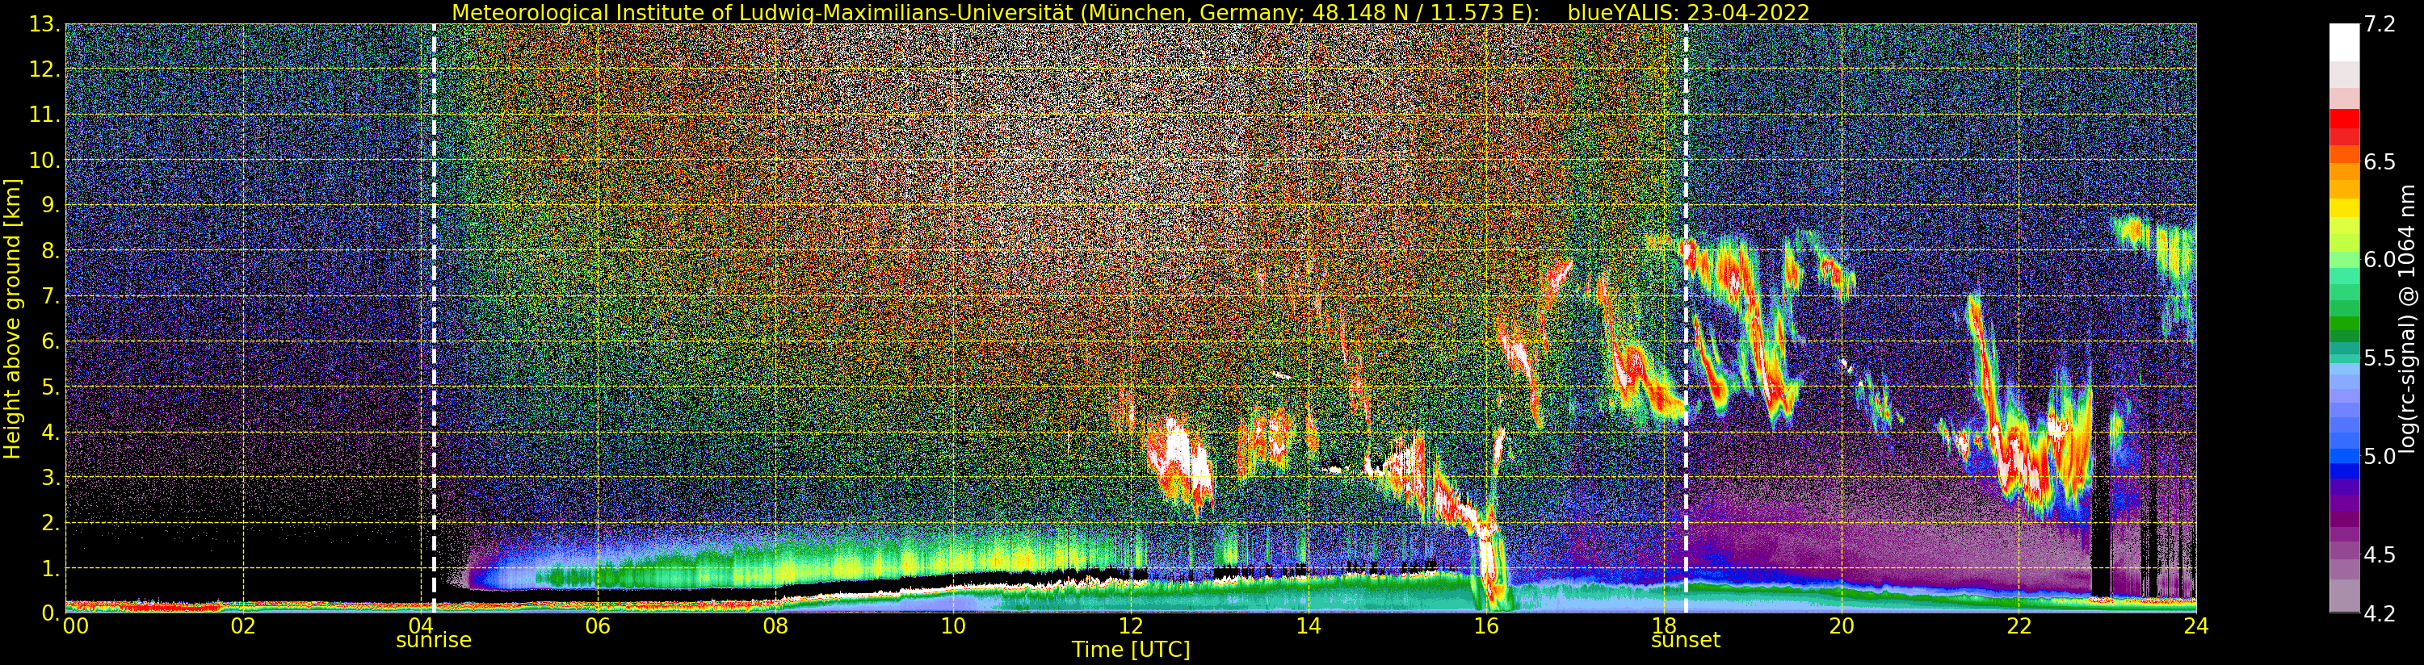Click the height axis tick label '7.'
Image resolution: width=2424 pixels, height=665 pixels.
click(x=50, y=296)
